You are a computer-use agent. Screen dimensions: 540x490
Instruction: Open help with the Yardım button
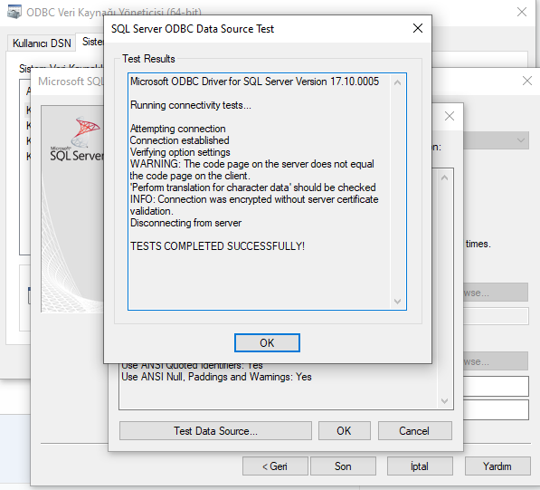click(497, 466)
